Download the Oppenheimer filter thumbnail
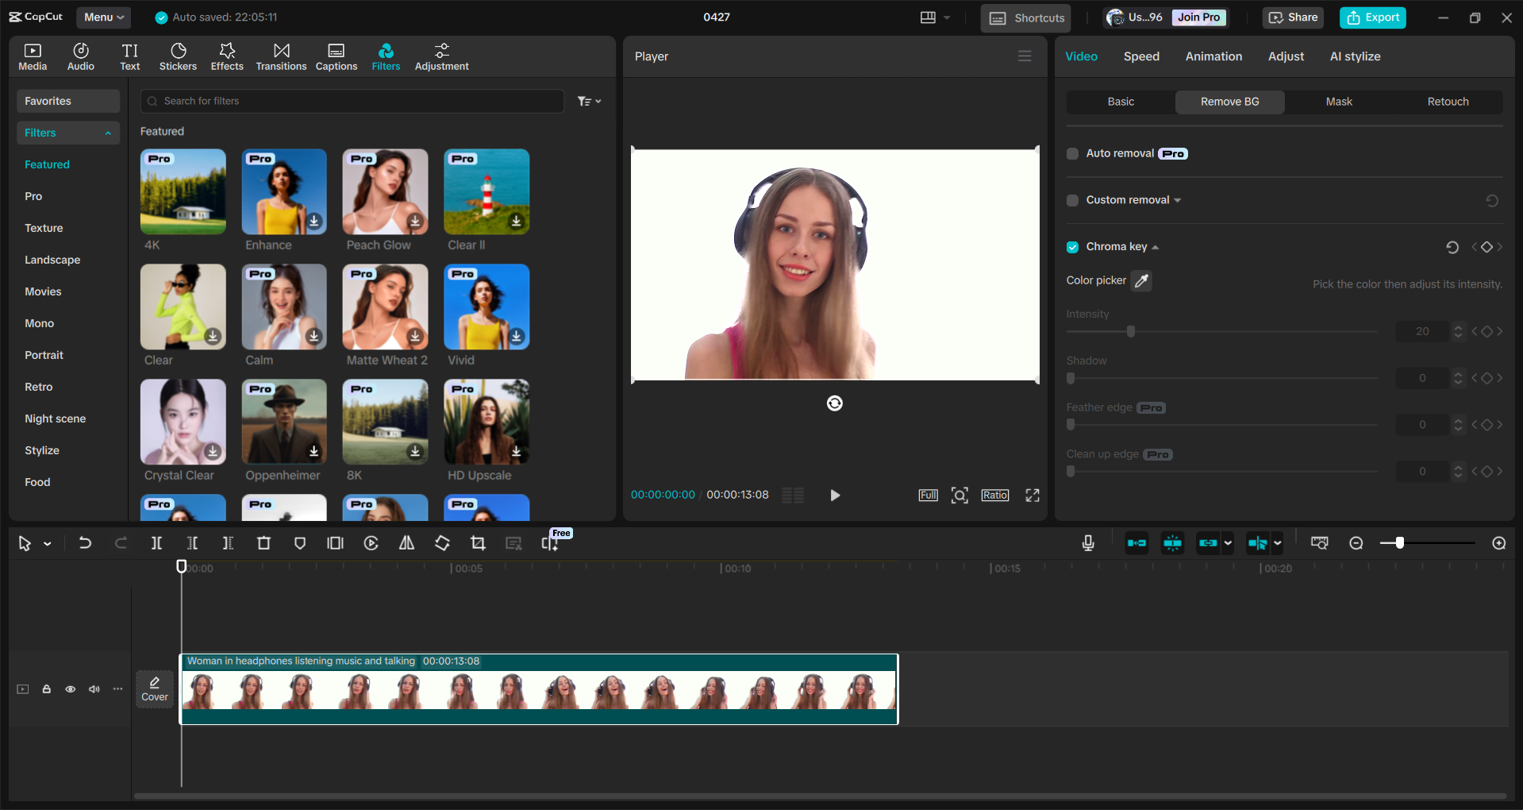This screenshot has width=1523, height=810. pos(313,449)
